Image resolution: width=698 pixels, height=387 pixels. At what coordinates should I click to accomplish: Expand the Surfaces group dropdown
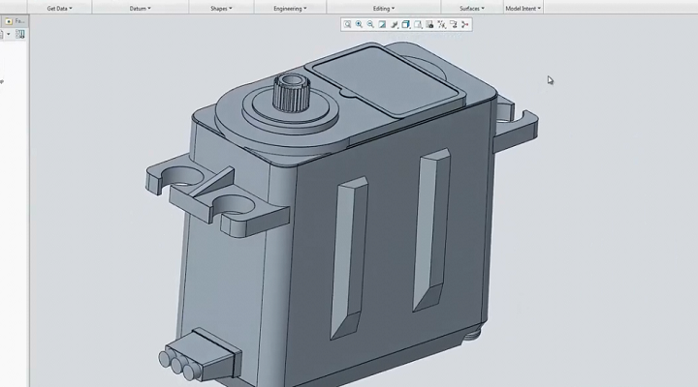(x=471, y=8)
